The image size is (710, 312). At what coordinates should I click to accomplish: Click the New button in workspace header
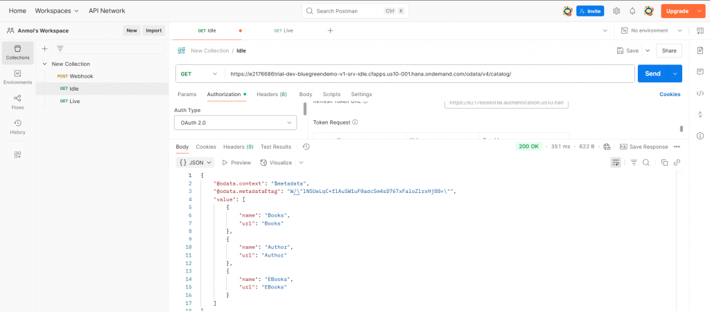click(x=132, y=30)
